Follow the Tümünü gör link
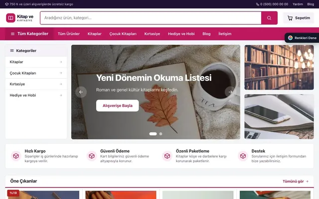Viewport: 319px width, 199px height. [296, 181]
